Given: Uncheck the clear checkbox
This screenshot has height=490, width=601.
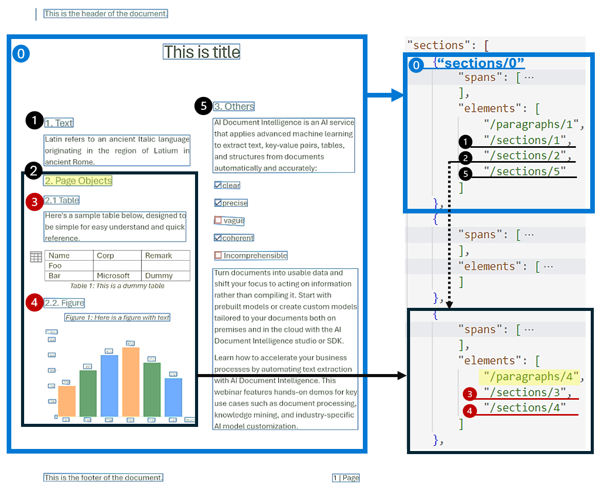Looking at the screenshot, I should pyautogui.click(x=219, y=185).
